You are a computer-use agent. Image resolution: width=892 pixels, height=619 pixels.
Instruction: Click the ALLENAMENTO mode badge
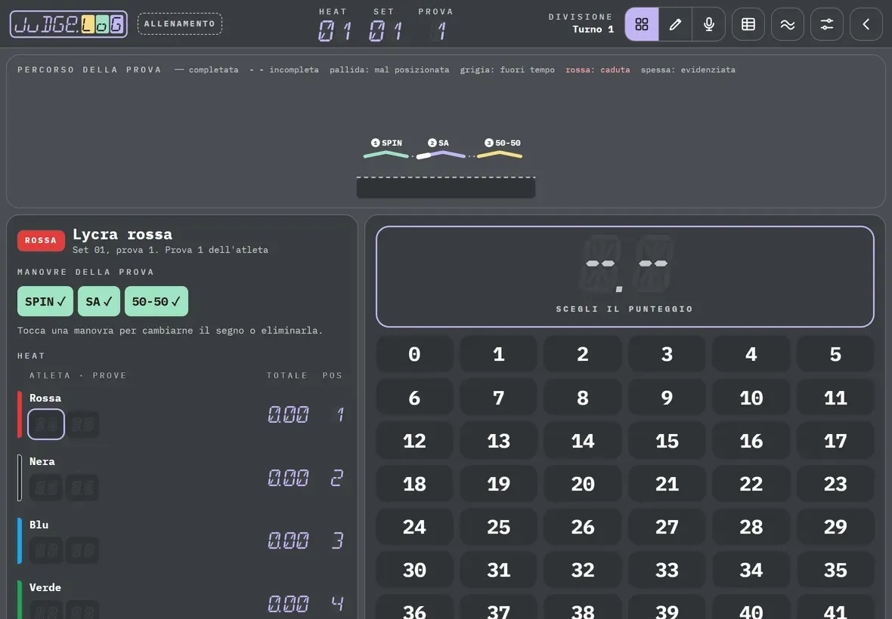[180, 24]
